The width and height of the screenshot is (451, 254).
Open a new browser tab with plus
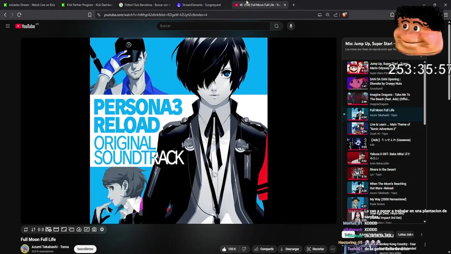294,5
